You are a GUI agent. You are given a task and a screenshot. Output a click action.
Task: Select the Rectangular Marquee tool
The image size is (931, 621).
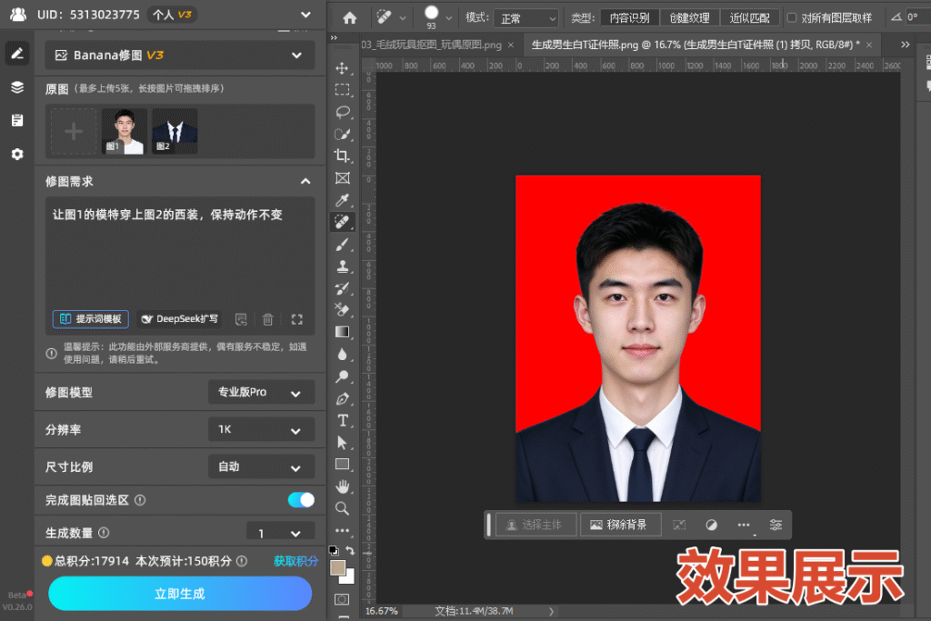(x=342, y=90)
